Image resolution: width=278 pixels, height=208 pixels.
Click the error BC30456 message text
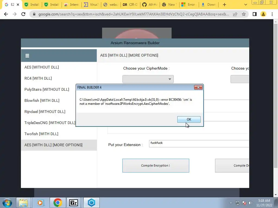pyautogui.click(x=136, y=102)
